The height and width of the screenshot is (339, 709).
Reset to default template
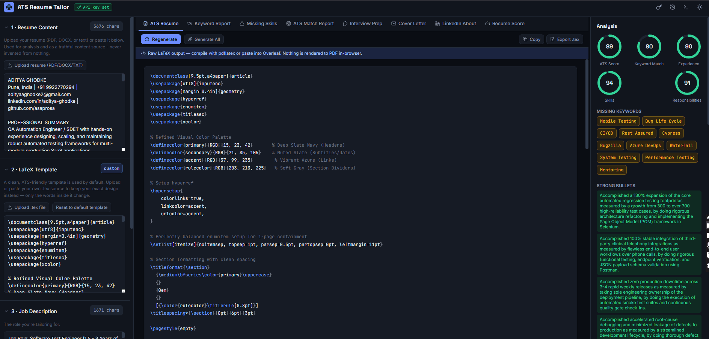coord(81,207)
